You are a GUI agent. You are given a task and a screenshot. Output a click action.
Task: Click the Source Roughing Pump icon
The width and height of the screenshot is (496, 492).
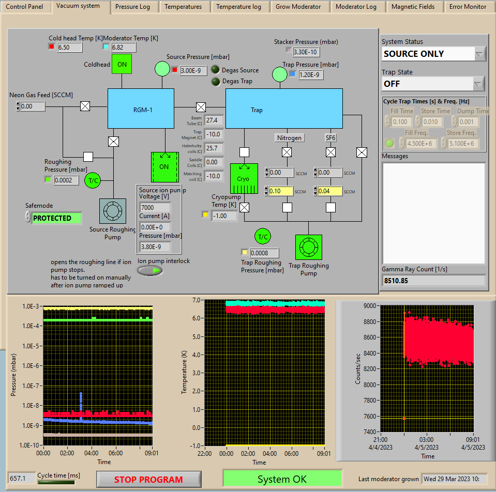point(112,211)
